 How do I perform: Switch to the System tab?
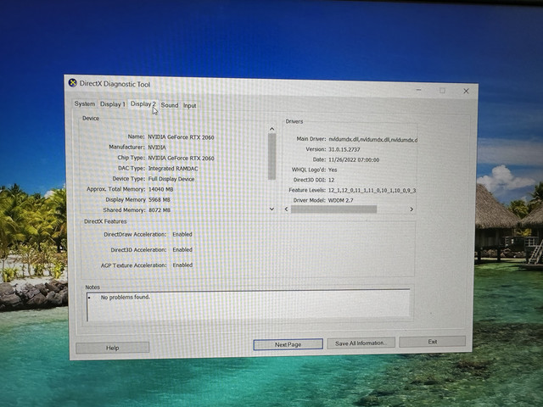coord(85,103)
